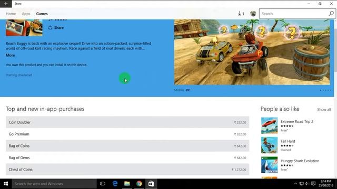The height and width of the screenshot is (189, 337).
Task: Click the Fail Hard title
Action: click(288, 141)
